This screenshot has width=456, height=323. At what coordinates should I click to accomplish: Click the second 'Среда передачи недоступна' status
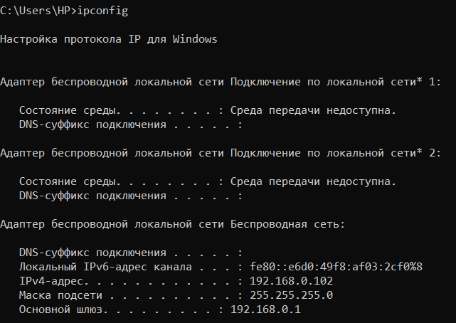pyautogui.click(x=313, y=181)
